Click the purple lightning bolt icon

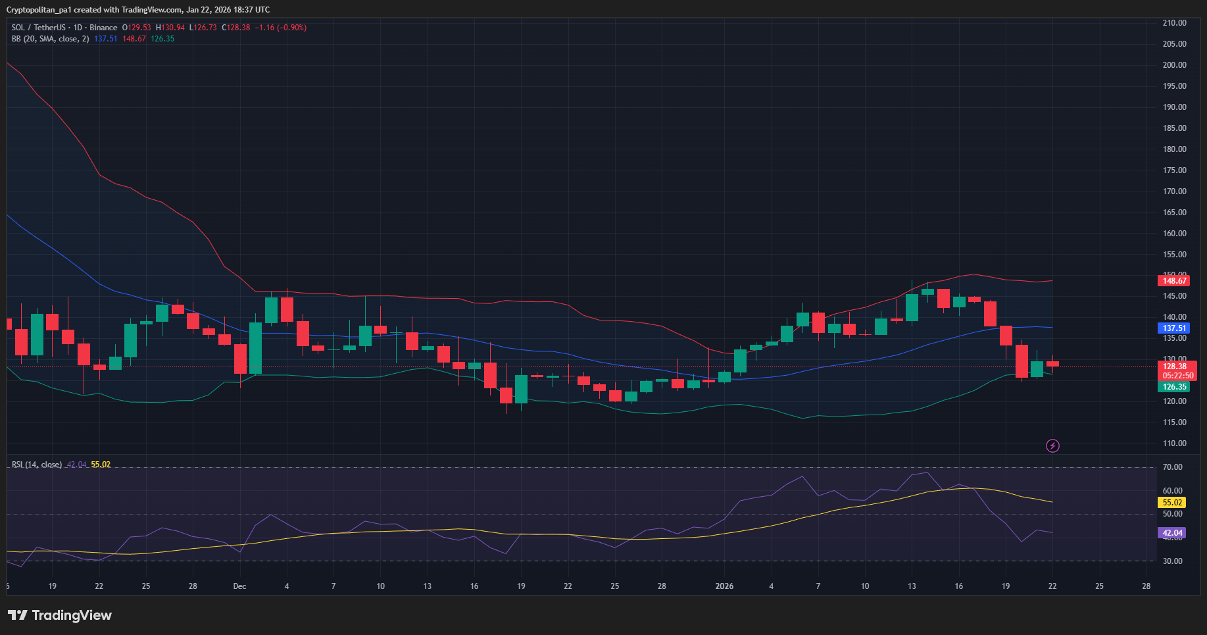[1052, 446]
